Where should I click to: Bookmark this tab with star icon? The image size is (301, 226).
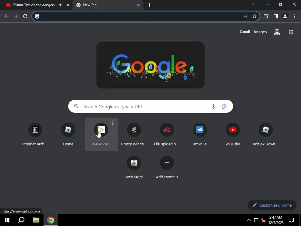click(255, 16)
